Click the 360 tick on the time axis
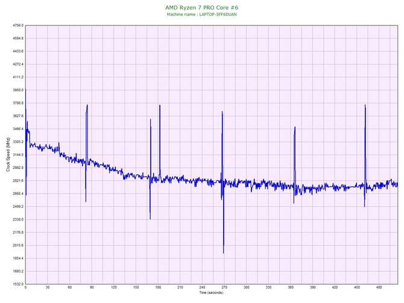The width and height of the screenshot is (404, 303). click(291, 287)
